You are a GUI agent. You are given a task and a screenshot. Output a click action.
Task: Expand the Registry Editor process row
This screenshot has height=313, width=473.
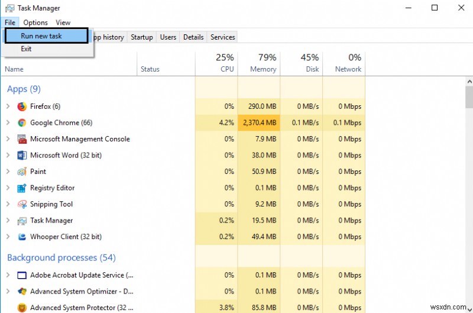[8, 188]
